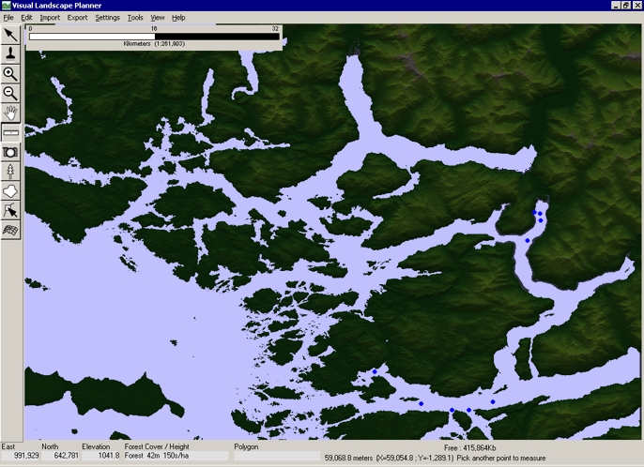Image resolution: width=644 pixels, height=467 pixels.
Task: Activate the zoom in magnifier tool
Action: (x=10, y=74)
